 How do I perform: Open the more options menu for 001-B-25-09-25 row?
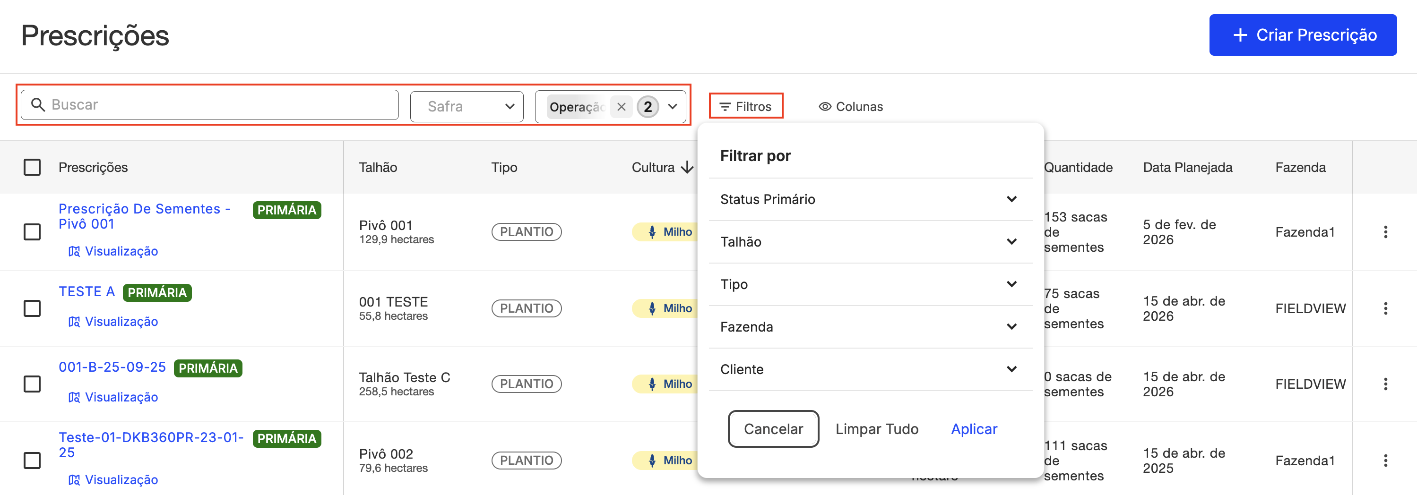(1385, 384)
